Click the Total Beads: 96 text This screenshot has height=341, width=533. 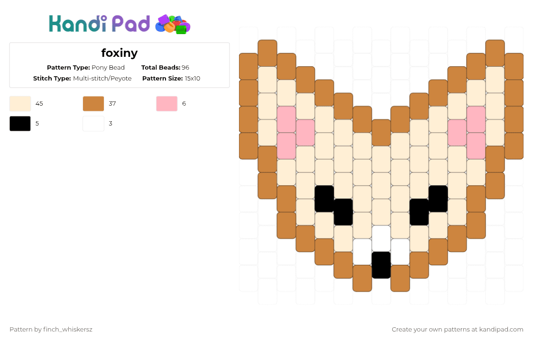165,68
